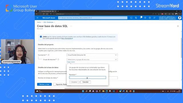The height and width of the screenshot is (103, 183).
Task: Open the taskbar weather widget
Action: pyautogui.click(x=39, y=91)
